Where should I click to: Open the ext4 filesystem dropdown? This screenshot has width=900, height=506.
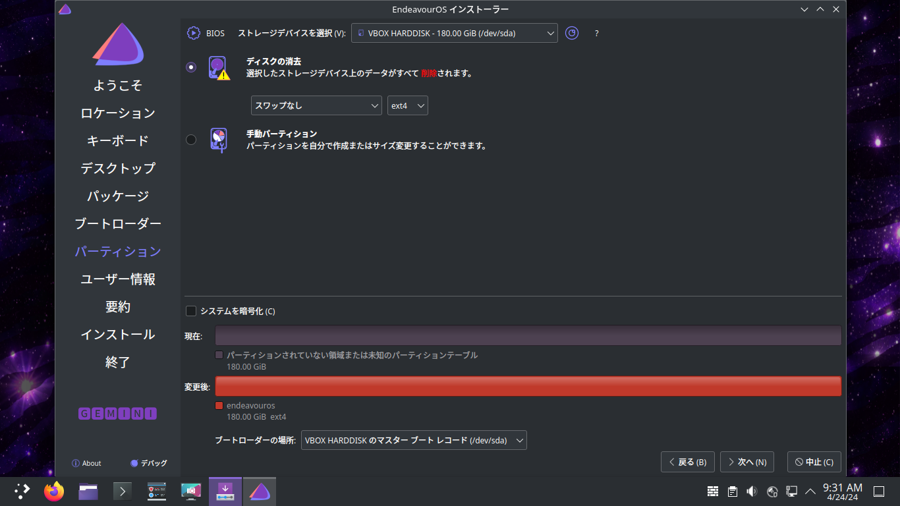[408, 105]
